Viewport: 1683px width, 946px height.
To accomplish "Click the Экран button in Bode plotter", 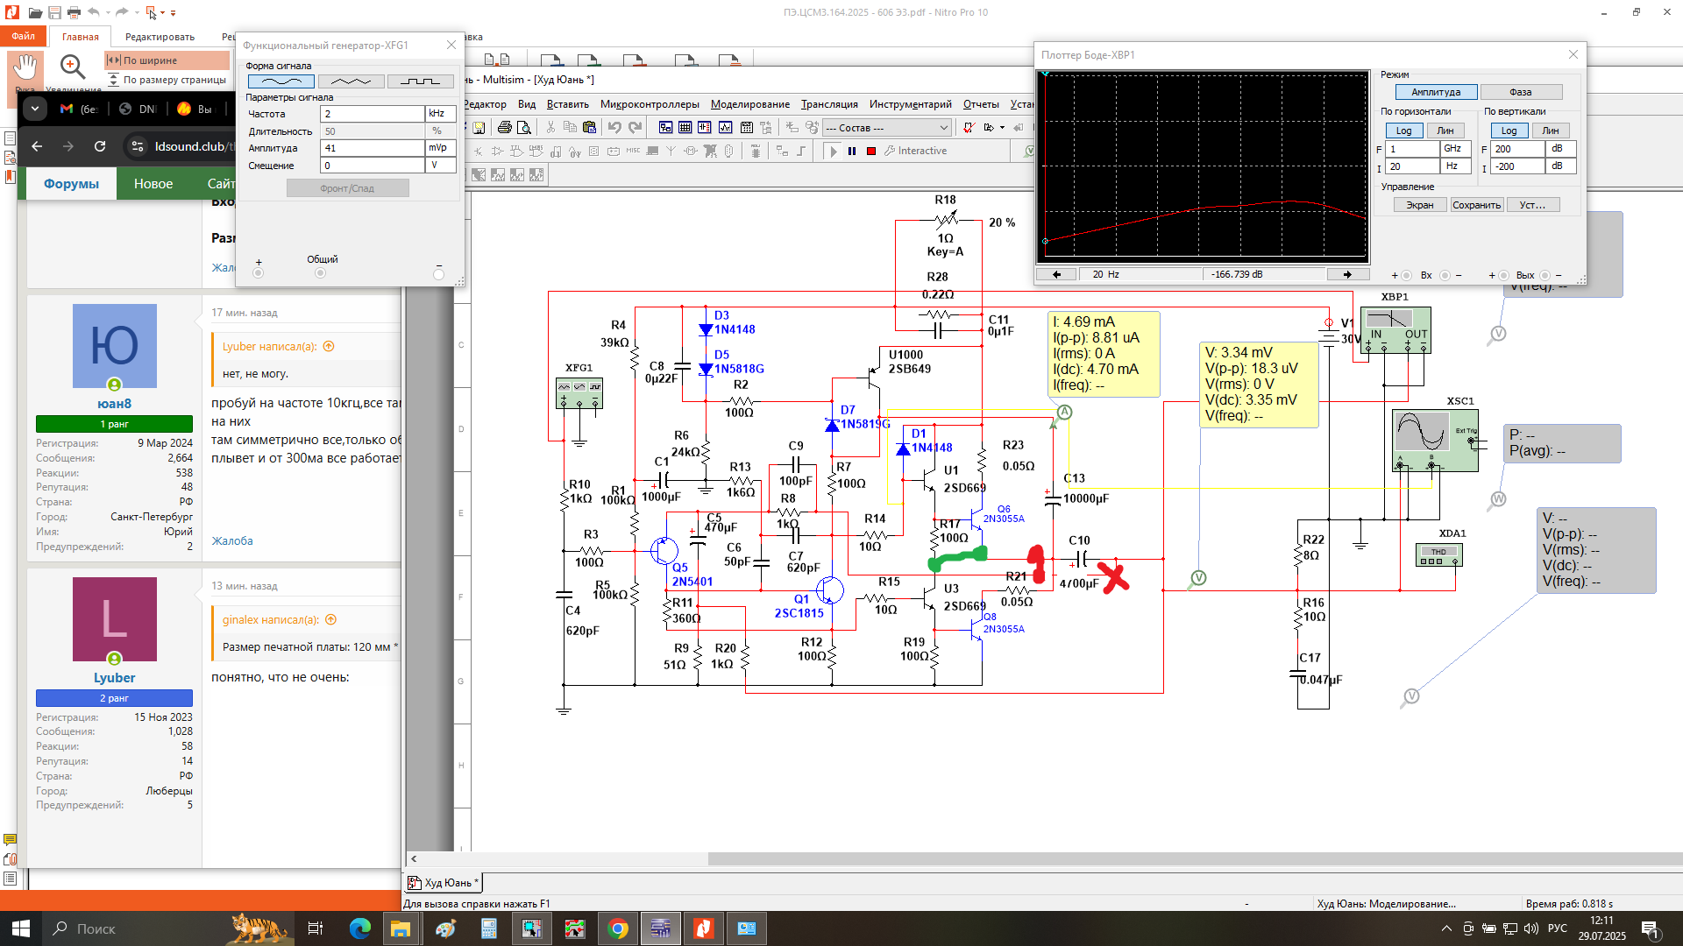I will [1419, 205].
